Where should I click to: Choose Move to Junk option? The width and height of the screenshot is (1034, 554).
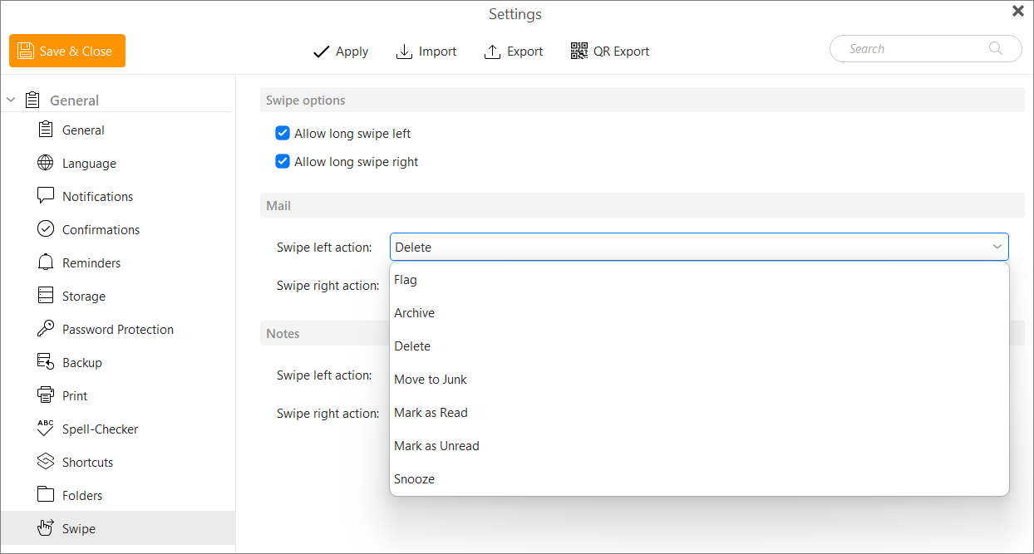(x=699, y=380)
